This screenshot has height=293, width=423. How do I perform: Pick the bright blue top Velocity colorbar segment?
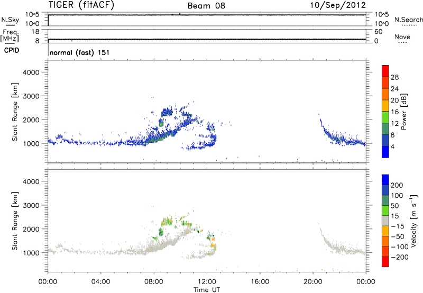coord(385,180)
